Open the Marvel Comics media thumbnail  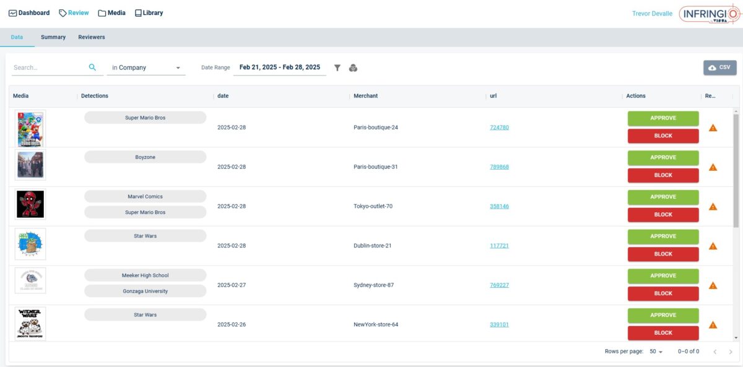click(30, 204)
